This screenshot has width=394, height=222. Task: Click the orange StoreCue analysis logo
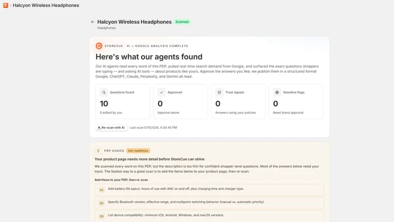pyautogui.click(x=99, y=46)
